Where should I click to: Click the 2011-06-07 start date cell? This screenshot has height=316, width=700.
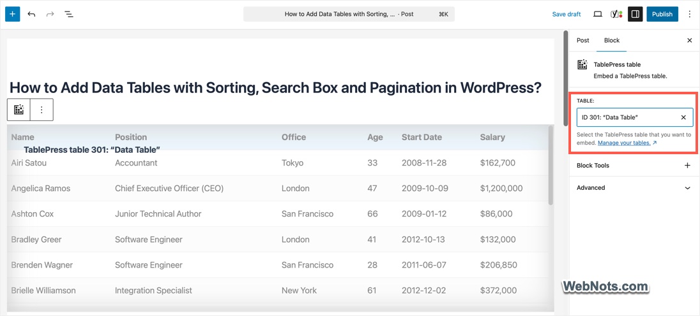[423, 265]
